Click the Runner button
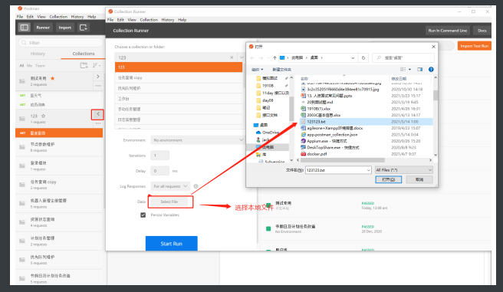503x292 pixels. point(43,28)
